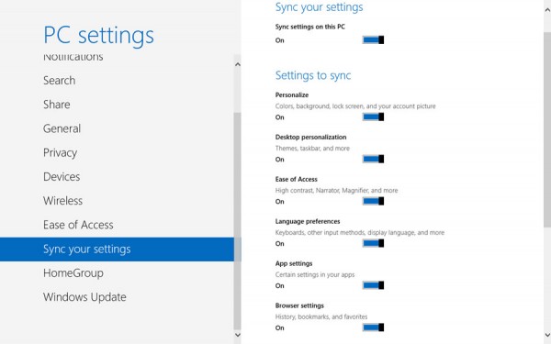Click the Browser settings label
551x344 pixels.
tap(299, 305)
